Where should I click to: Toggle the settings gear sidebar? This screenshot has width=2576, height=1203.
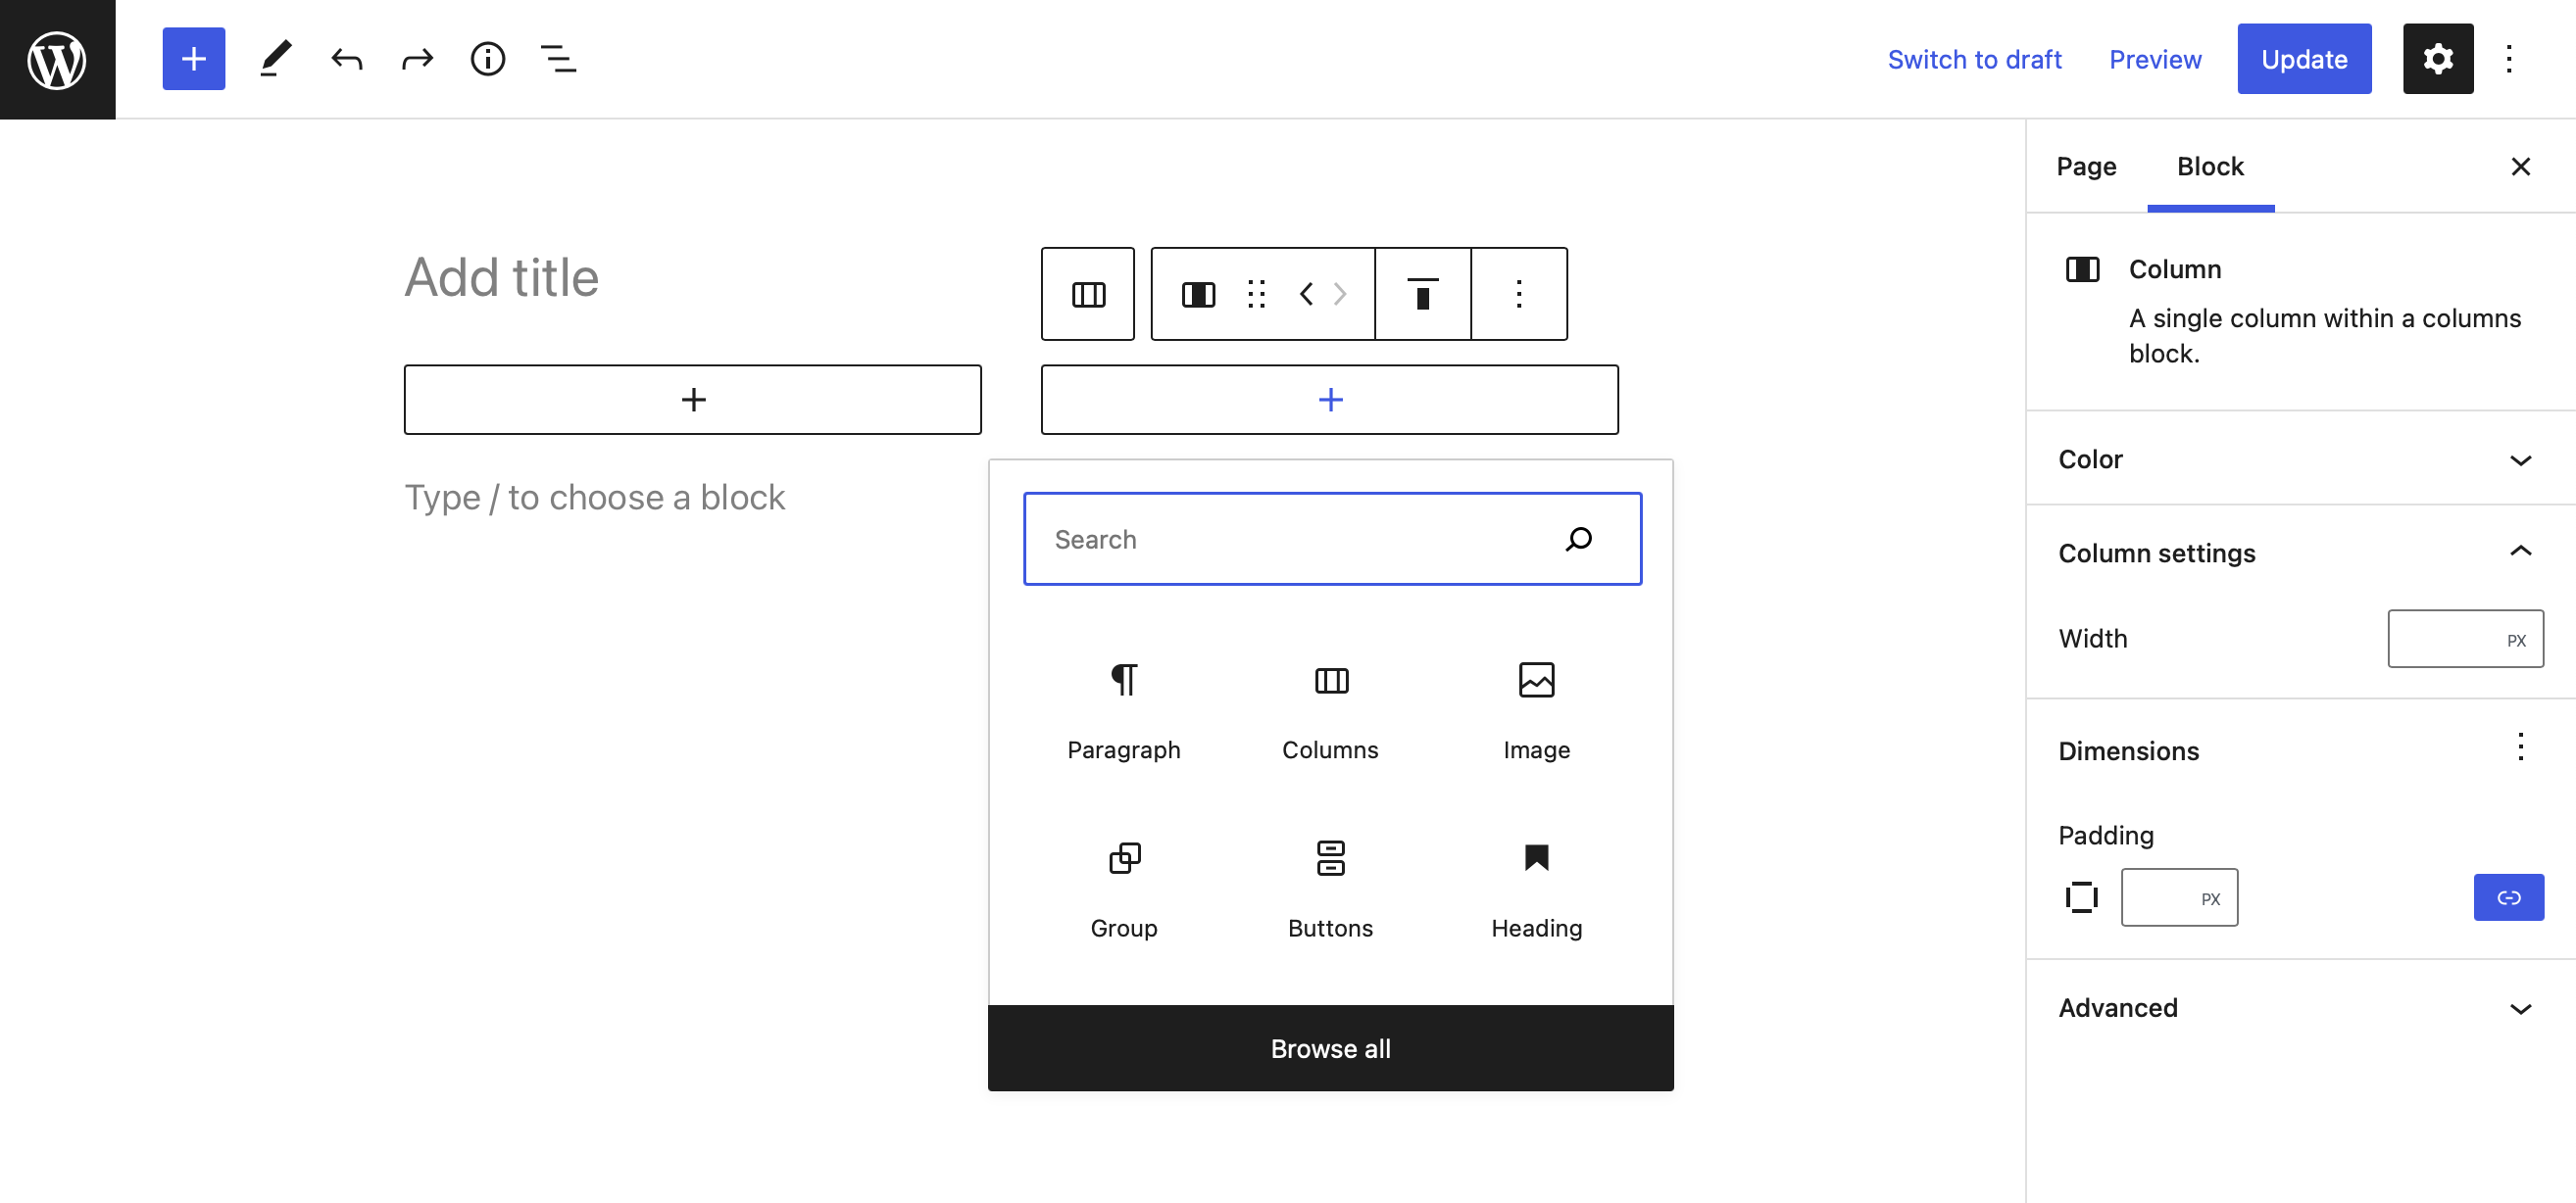pyautogui.click(x=2438, y=59)
